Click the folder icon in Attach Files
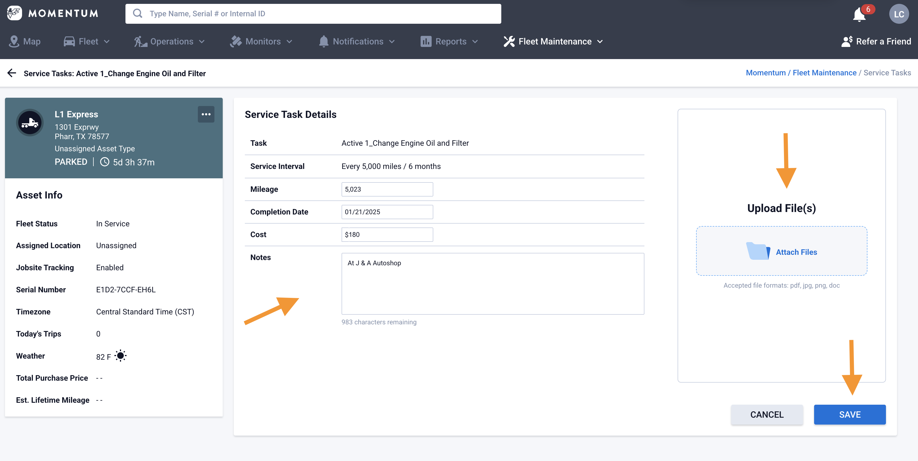The width and height of the screenshot is (918, 461). (x=758, y=251)
